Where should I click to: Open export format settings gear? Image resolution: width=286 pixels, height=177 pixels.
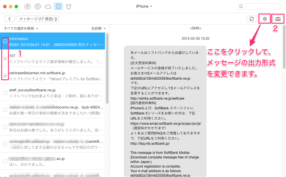265,19
